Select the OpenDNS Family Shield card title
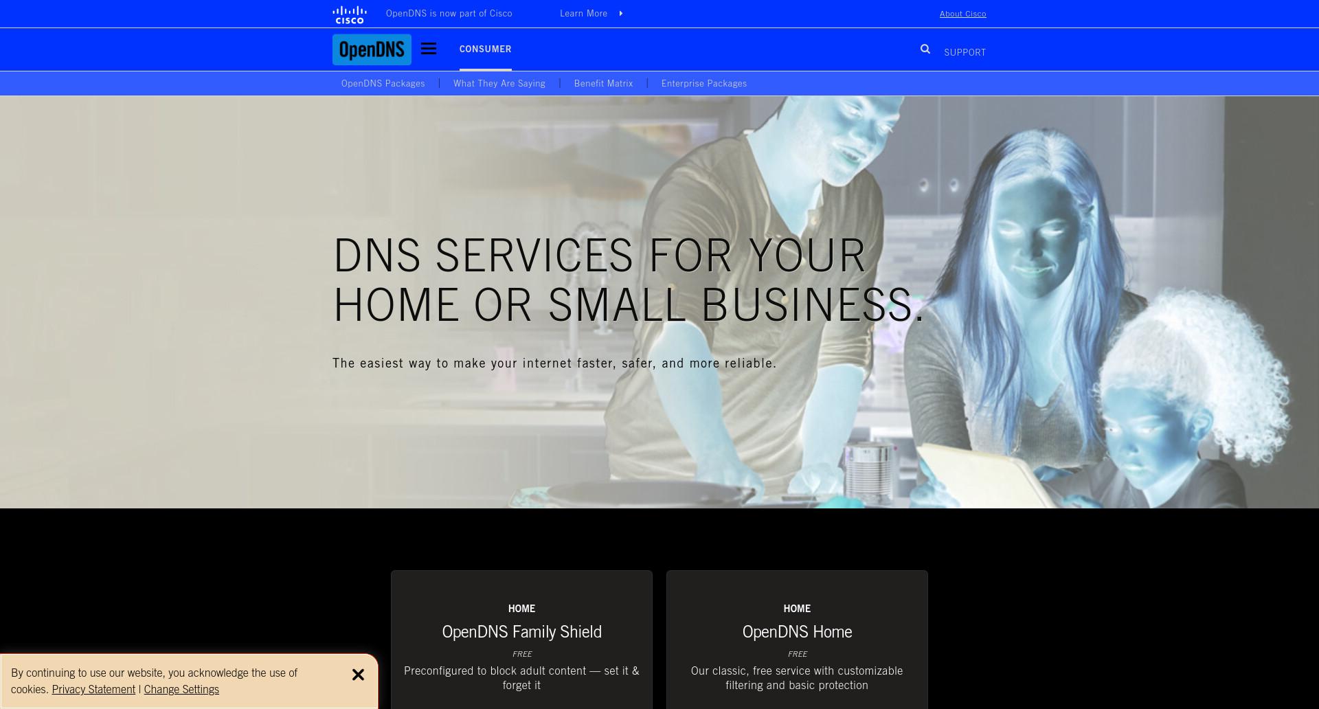Viewport: 1319px width, 709px height. click(521, 631)
